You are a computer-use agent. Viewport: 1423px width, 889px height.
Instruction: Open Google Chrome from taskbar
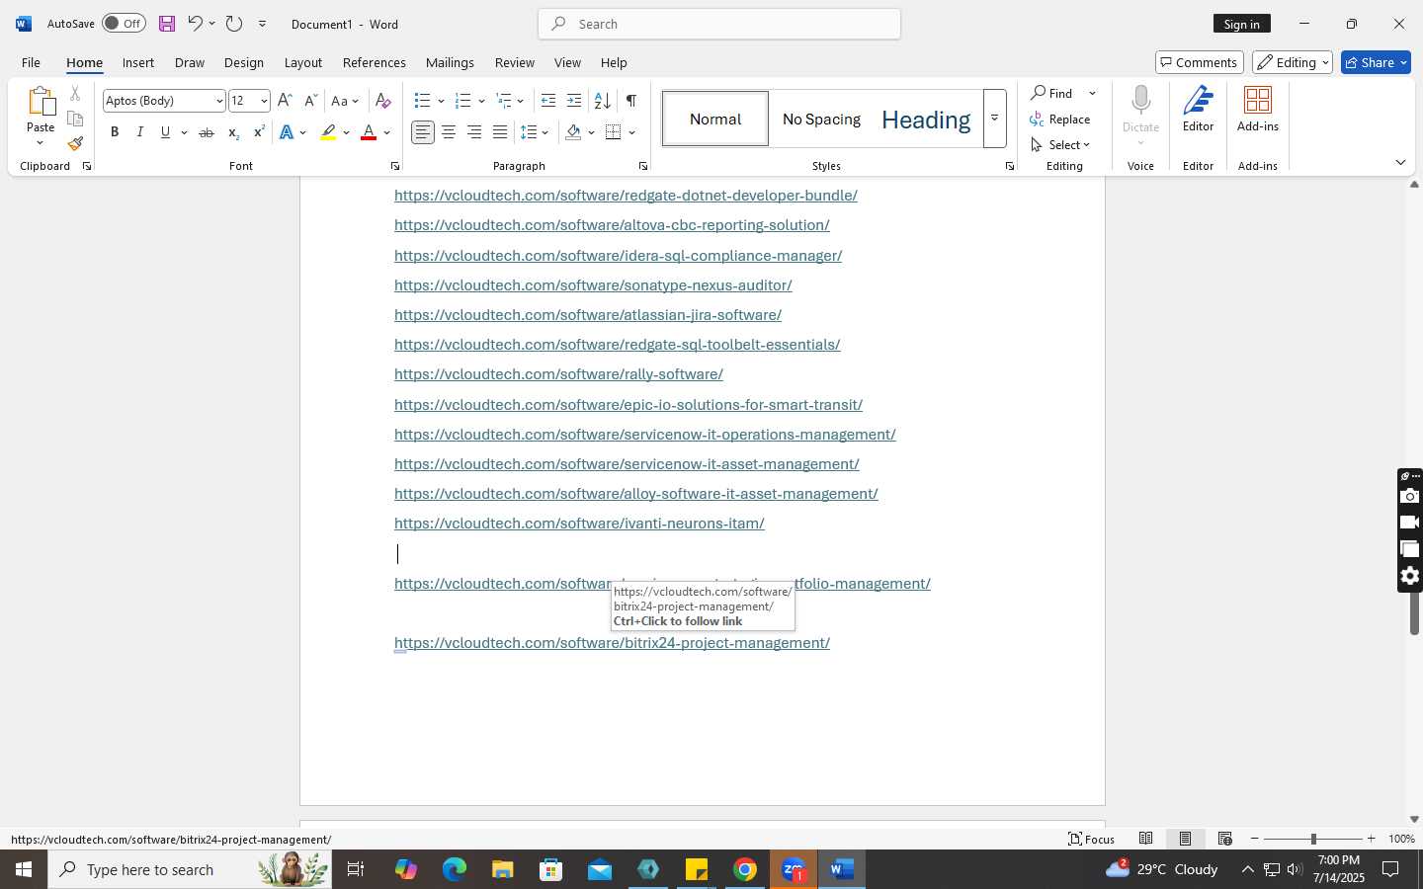(x=745, y=869)
